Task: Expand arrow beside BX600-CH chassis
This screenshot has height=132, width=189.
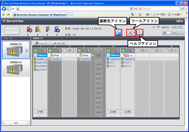Action: [x=27, y=51]
